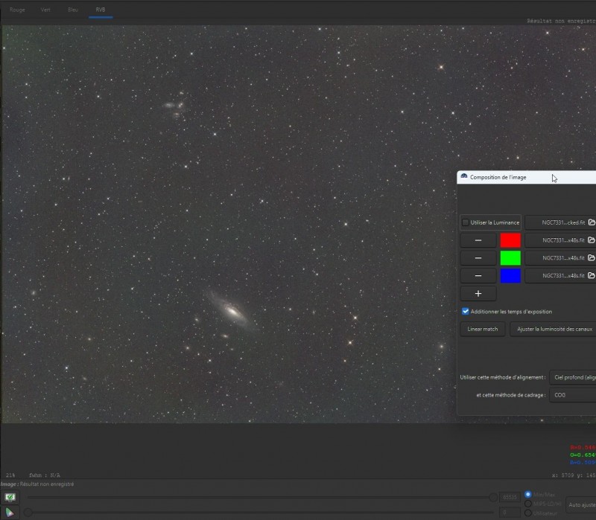The width and height of the screenshot is (596, 520).
Task: Pick the green layer color swatch
Action: tap(510, 258)
